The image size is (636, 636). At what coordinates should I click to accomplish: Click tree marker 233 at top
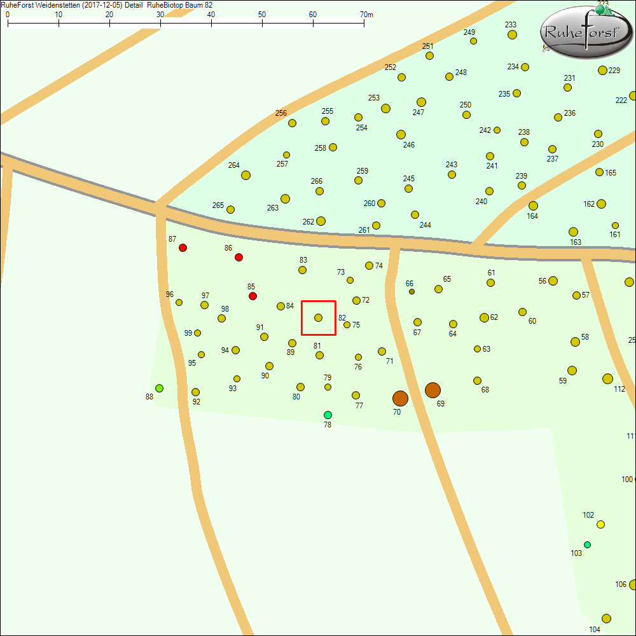pyautogui.click(x=512, y=34)
